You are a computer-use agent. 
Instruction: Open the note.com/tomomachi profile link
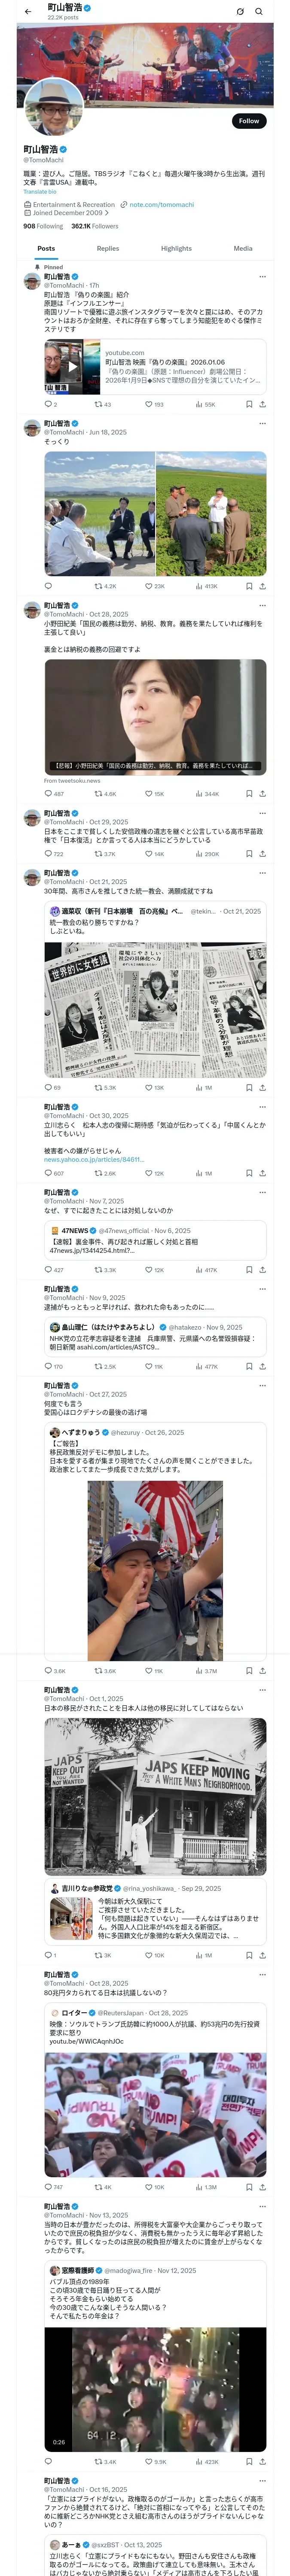pos(161,205)
